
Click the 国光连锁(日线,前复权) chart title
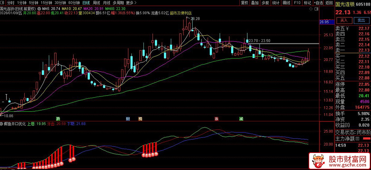18,9
